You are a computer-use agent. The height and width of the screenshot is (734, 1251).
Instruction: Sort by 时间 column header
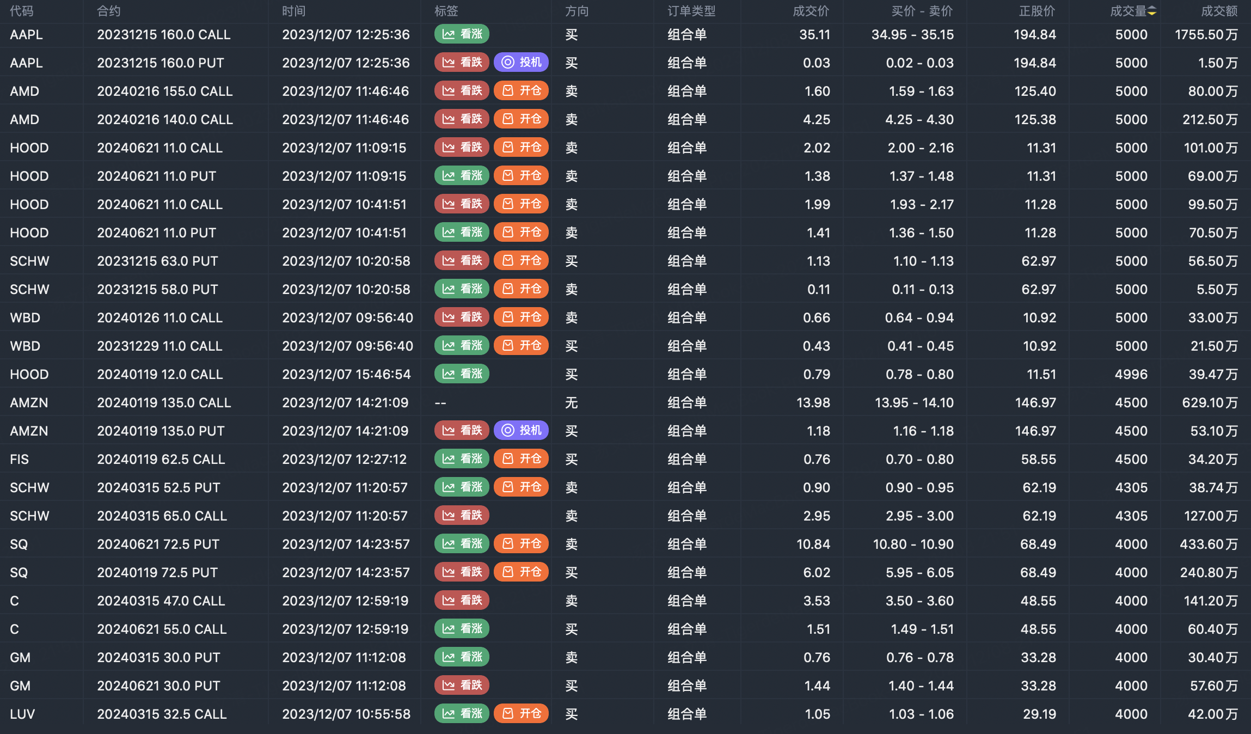pyautogui.click(x=293, y=11)
